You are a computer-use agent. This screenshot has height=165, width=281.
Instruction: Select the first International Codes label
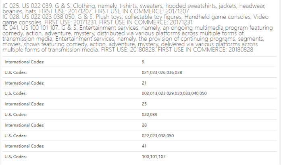[24, 62]
